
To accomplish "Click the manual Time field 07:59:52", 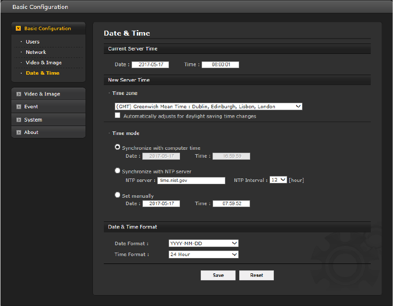I will (x=231, y=204).
